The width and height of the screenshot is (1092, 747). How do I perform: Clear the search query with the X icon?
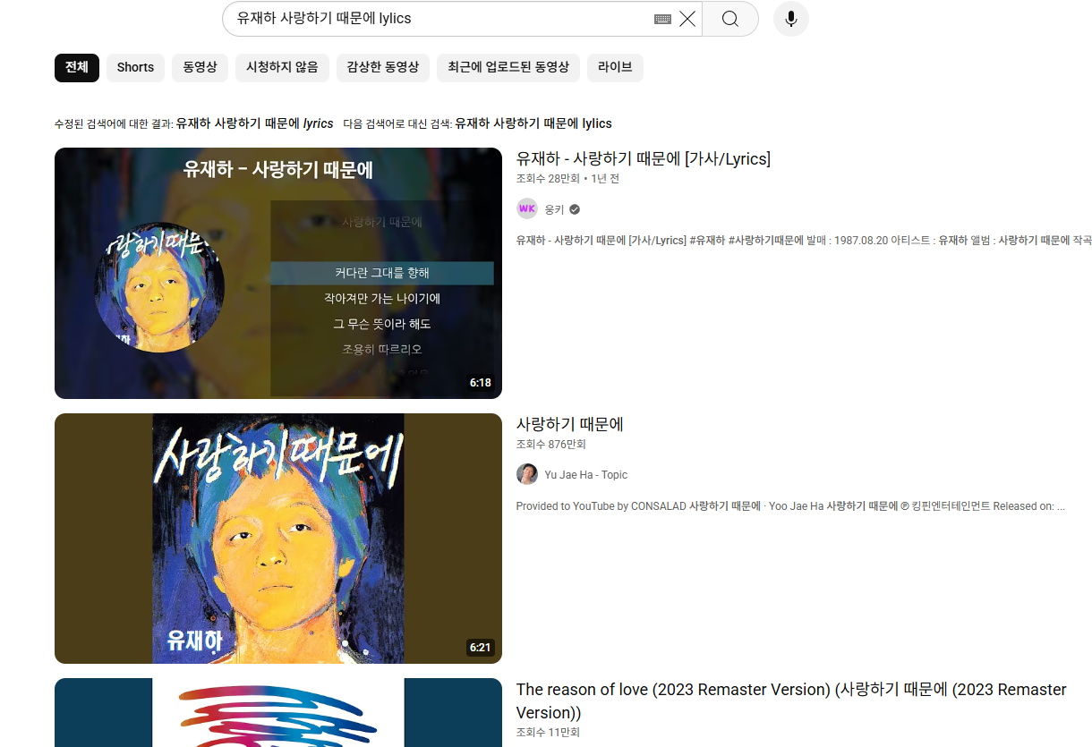coord(687,19)
